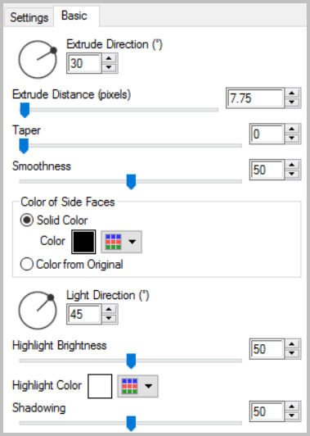310x436 pixels.
Task: Increase Light Direction with up arrow
Action: tap(109, 309)
